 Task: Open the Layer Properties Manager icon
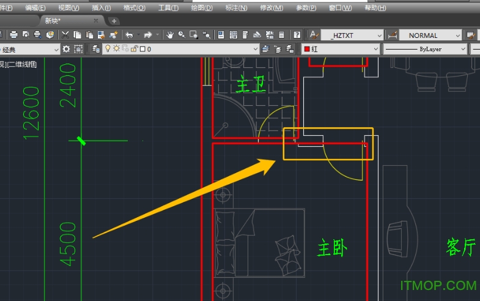96,49
